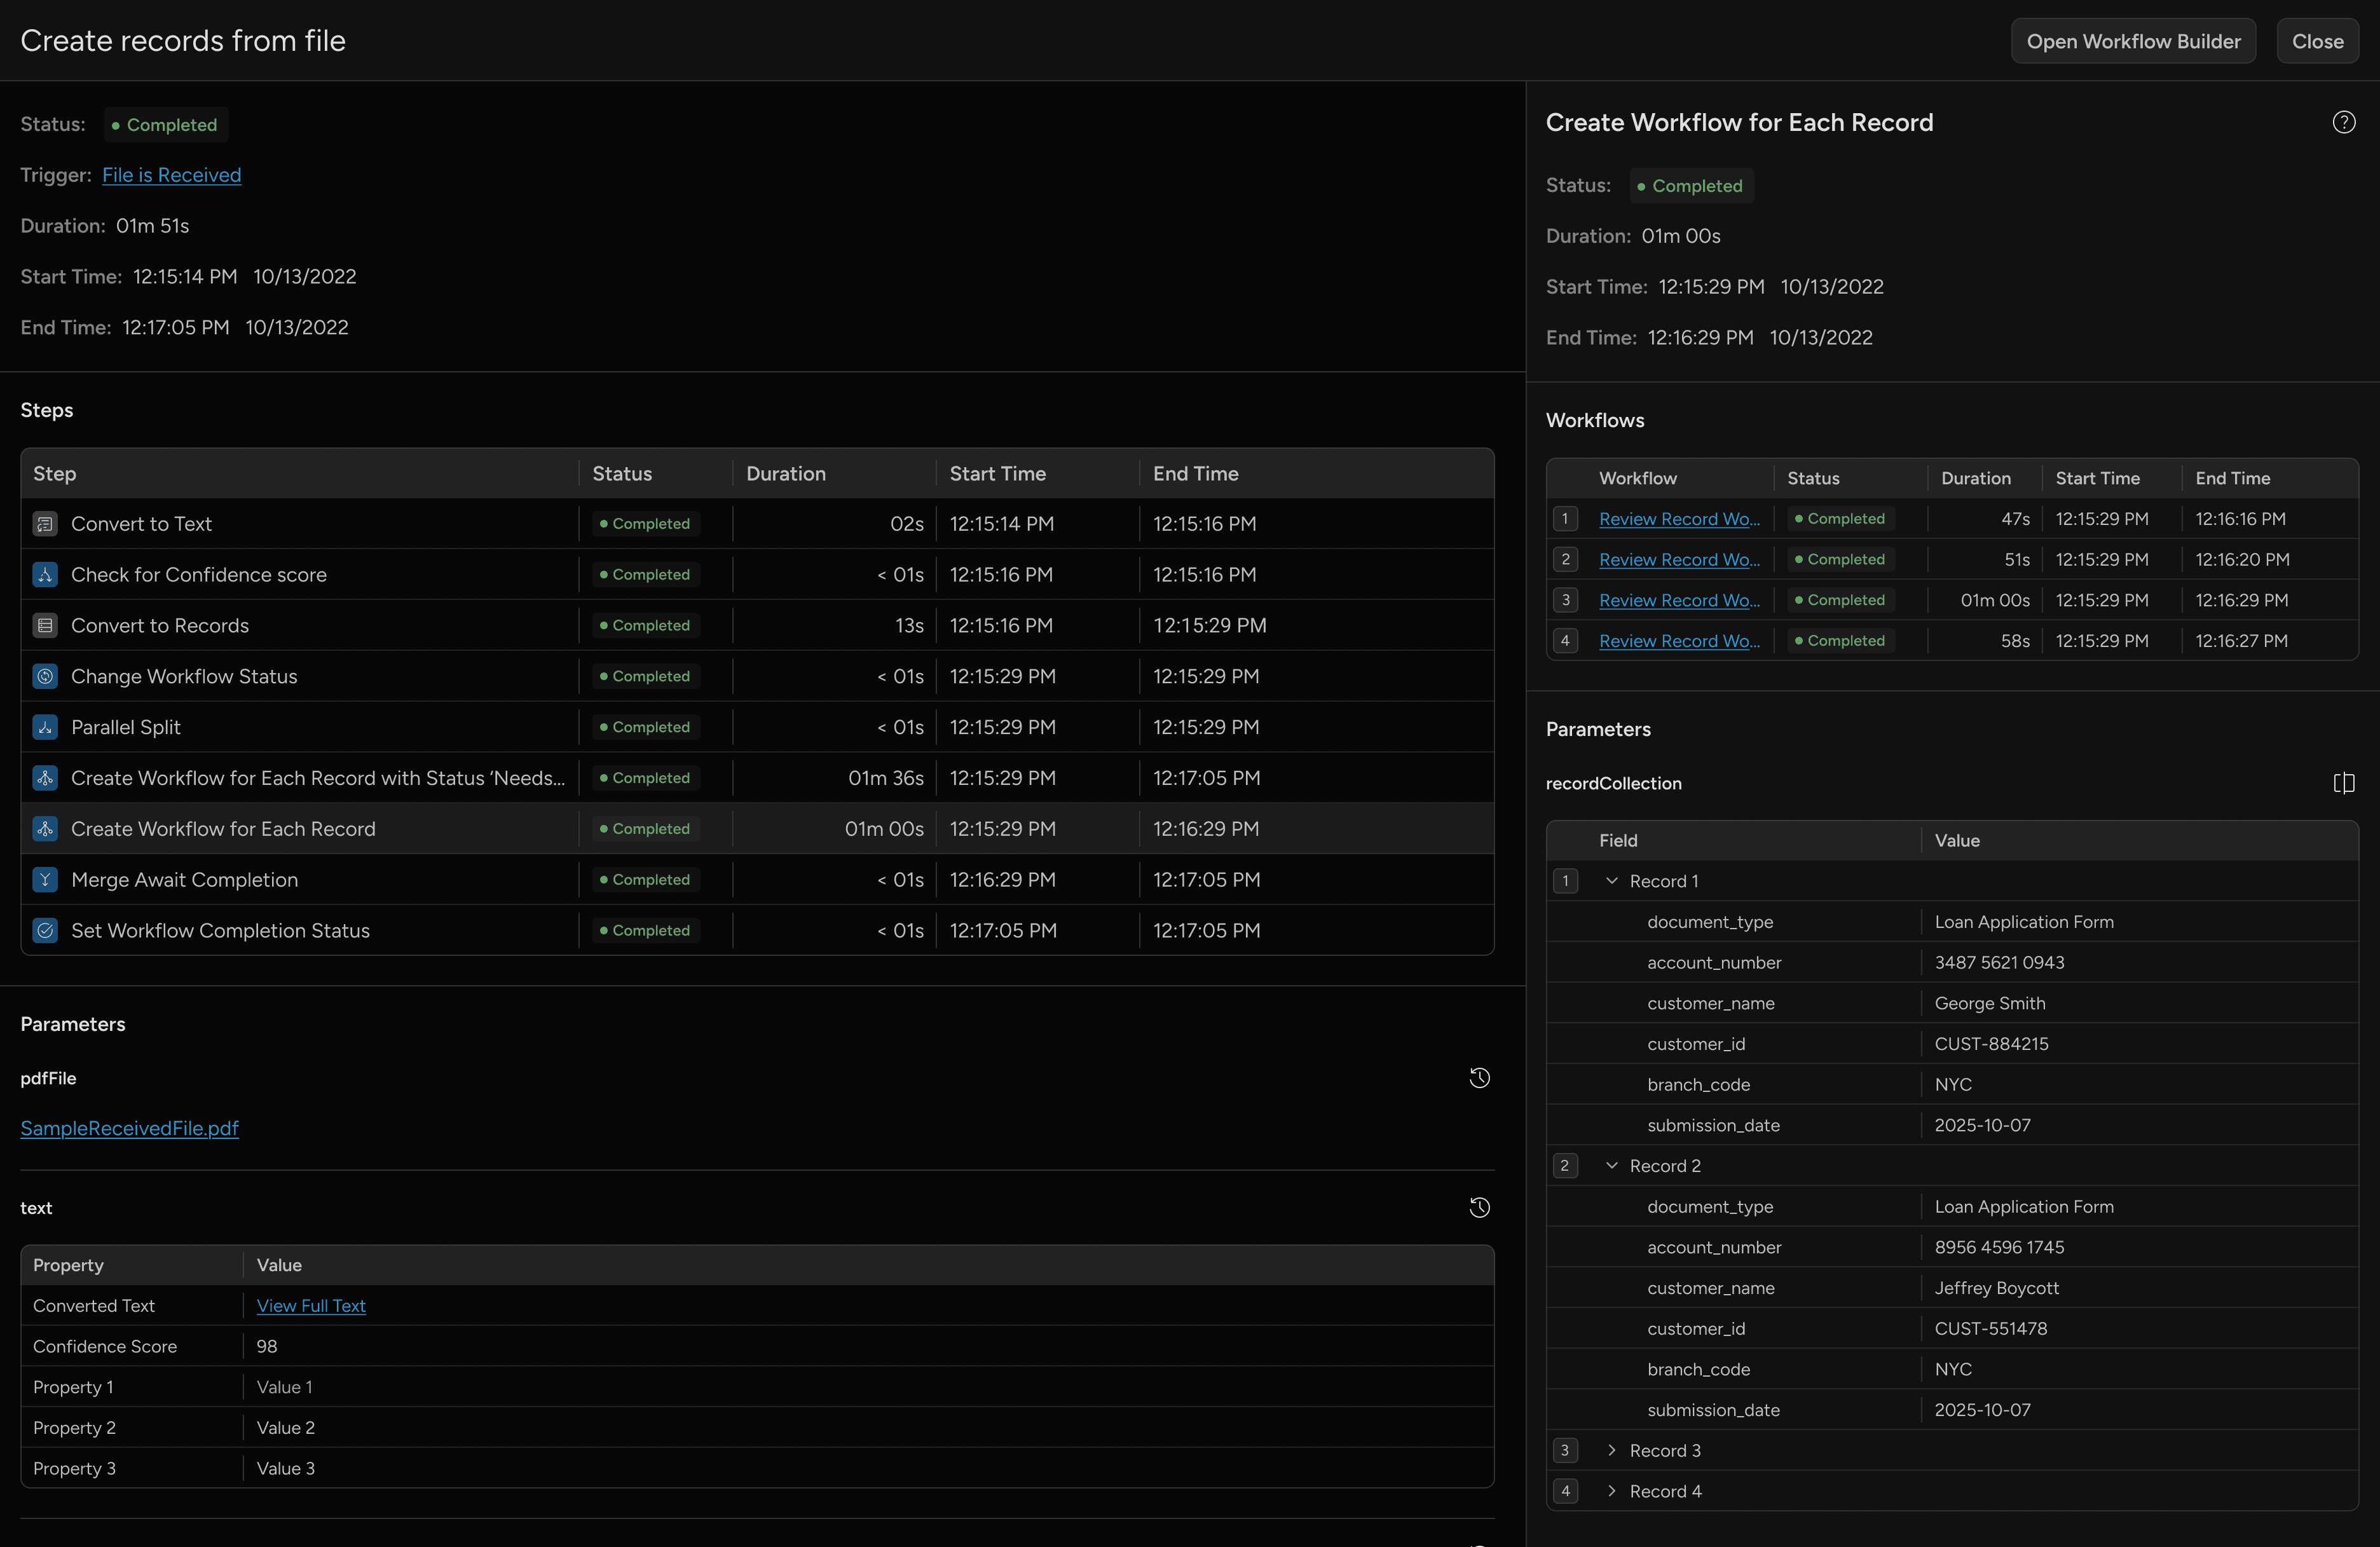2380x1547 pixels.
Task: Click the Check for Confidence score step icon
Action: (45, 574)
